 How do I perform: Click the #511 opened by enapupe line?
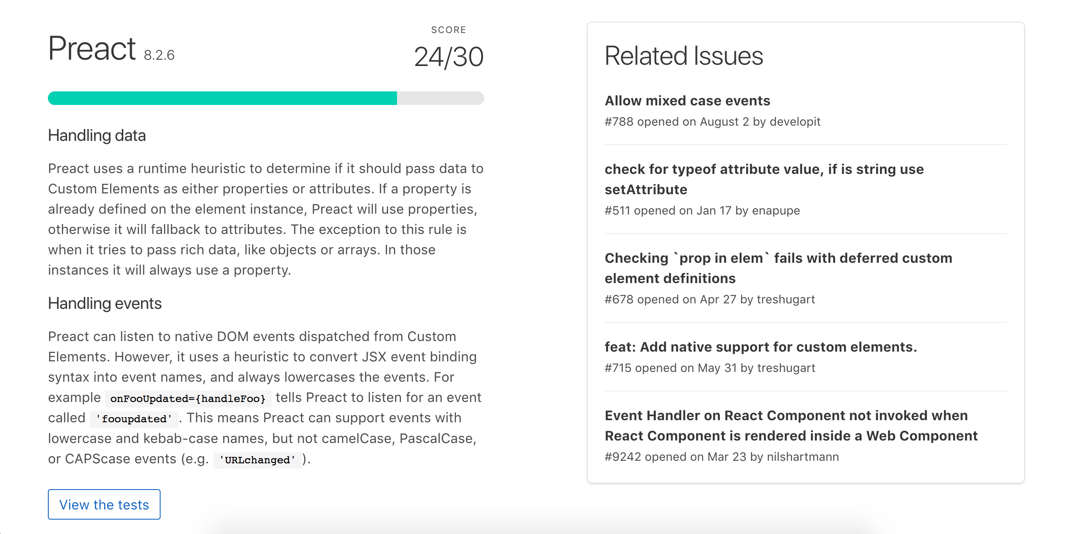coord(702,211)
